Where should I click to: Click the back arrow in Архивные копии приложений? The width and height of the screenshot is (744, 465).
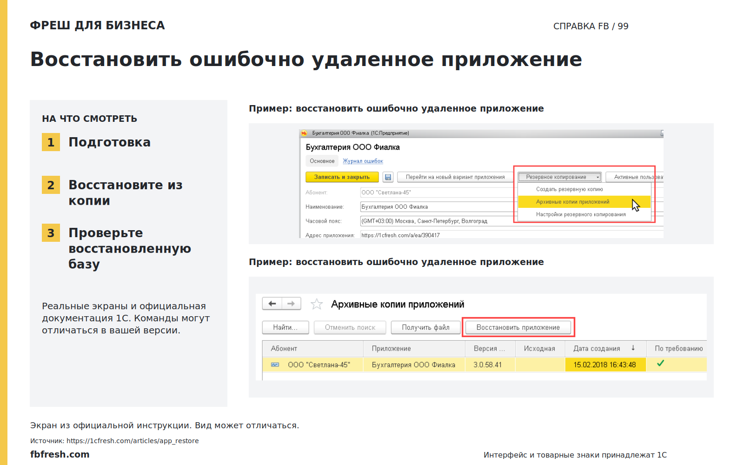272,304
